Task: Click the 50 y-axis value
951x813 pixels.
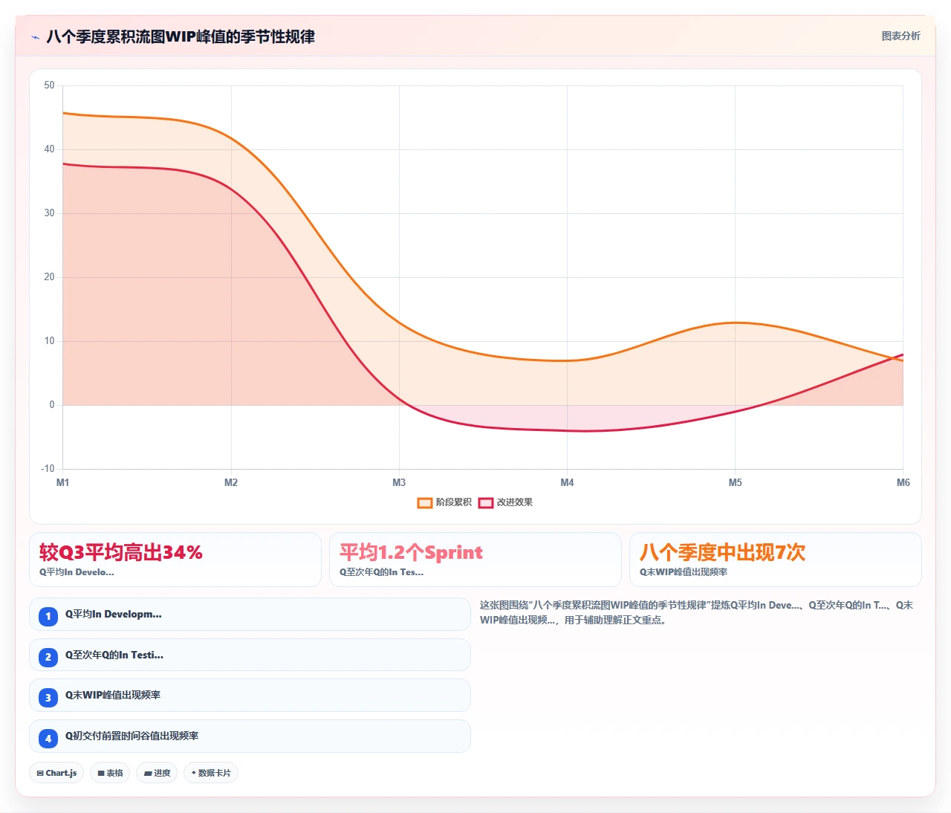Action: click(49, 85)
